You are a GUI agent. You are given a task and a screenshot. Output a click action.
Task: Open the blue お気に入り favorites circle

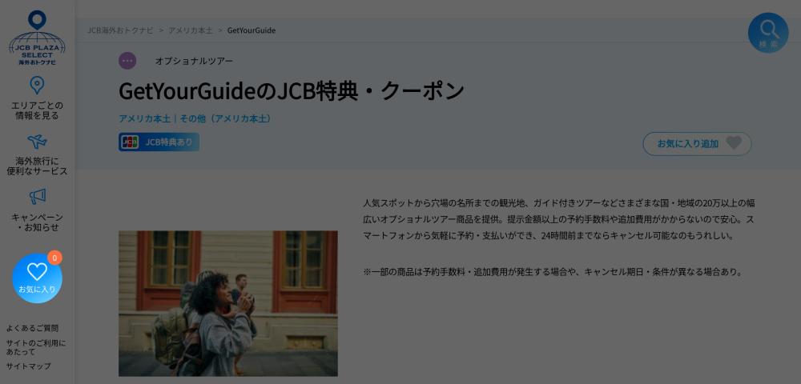(x=38, y=278)
